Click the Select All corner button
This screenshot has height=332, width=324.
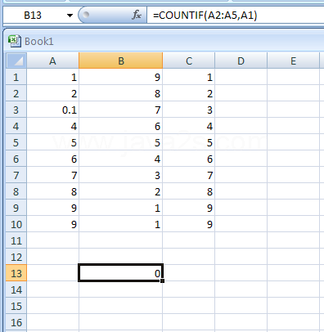click(x=16, y=61)
